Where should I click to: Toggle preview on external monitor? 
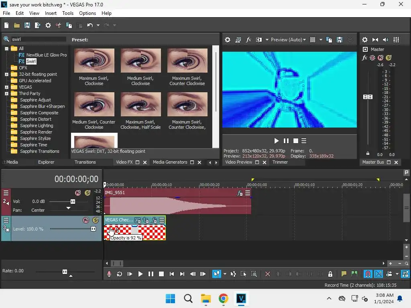[x=238, y=40]
